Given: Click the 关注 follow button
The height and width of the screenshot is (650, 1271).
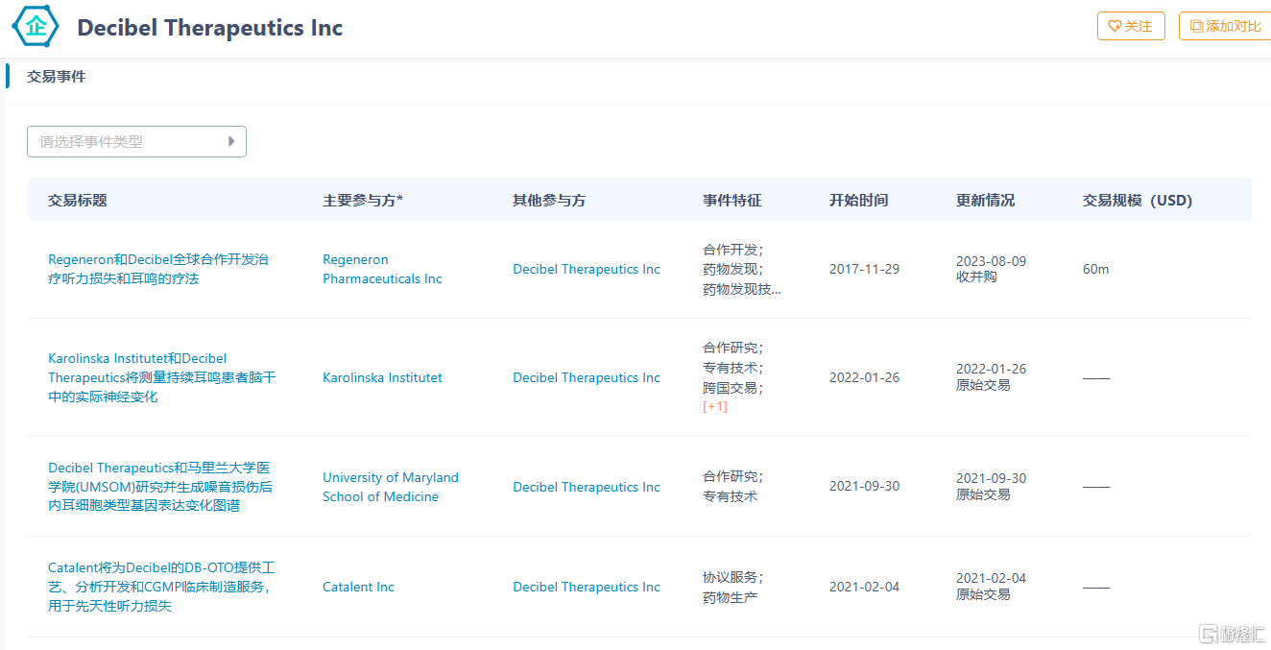Looking at the screenshot, I should [1131, 26].
